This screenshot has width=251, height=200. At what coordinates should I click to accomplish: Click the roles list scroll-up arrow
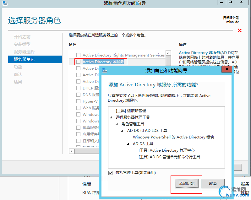coord(168,53)
